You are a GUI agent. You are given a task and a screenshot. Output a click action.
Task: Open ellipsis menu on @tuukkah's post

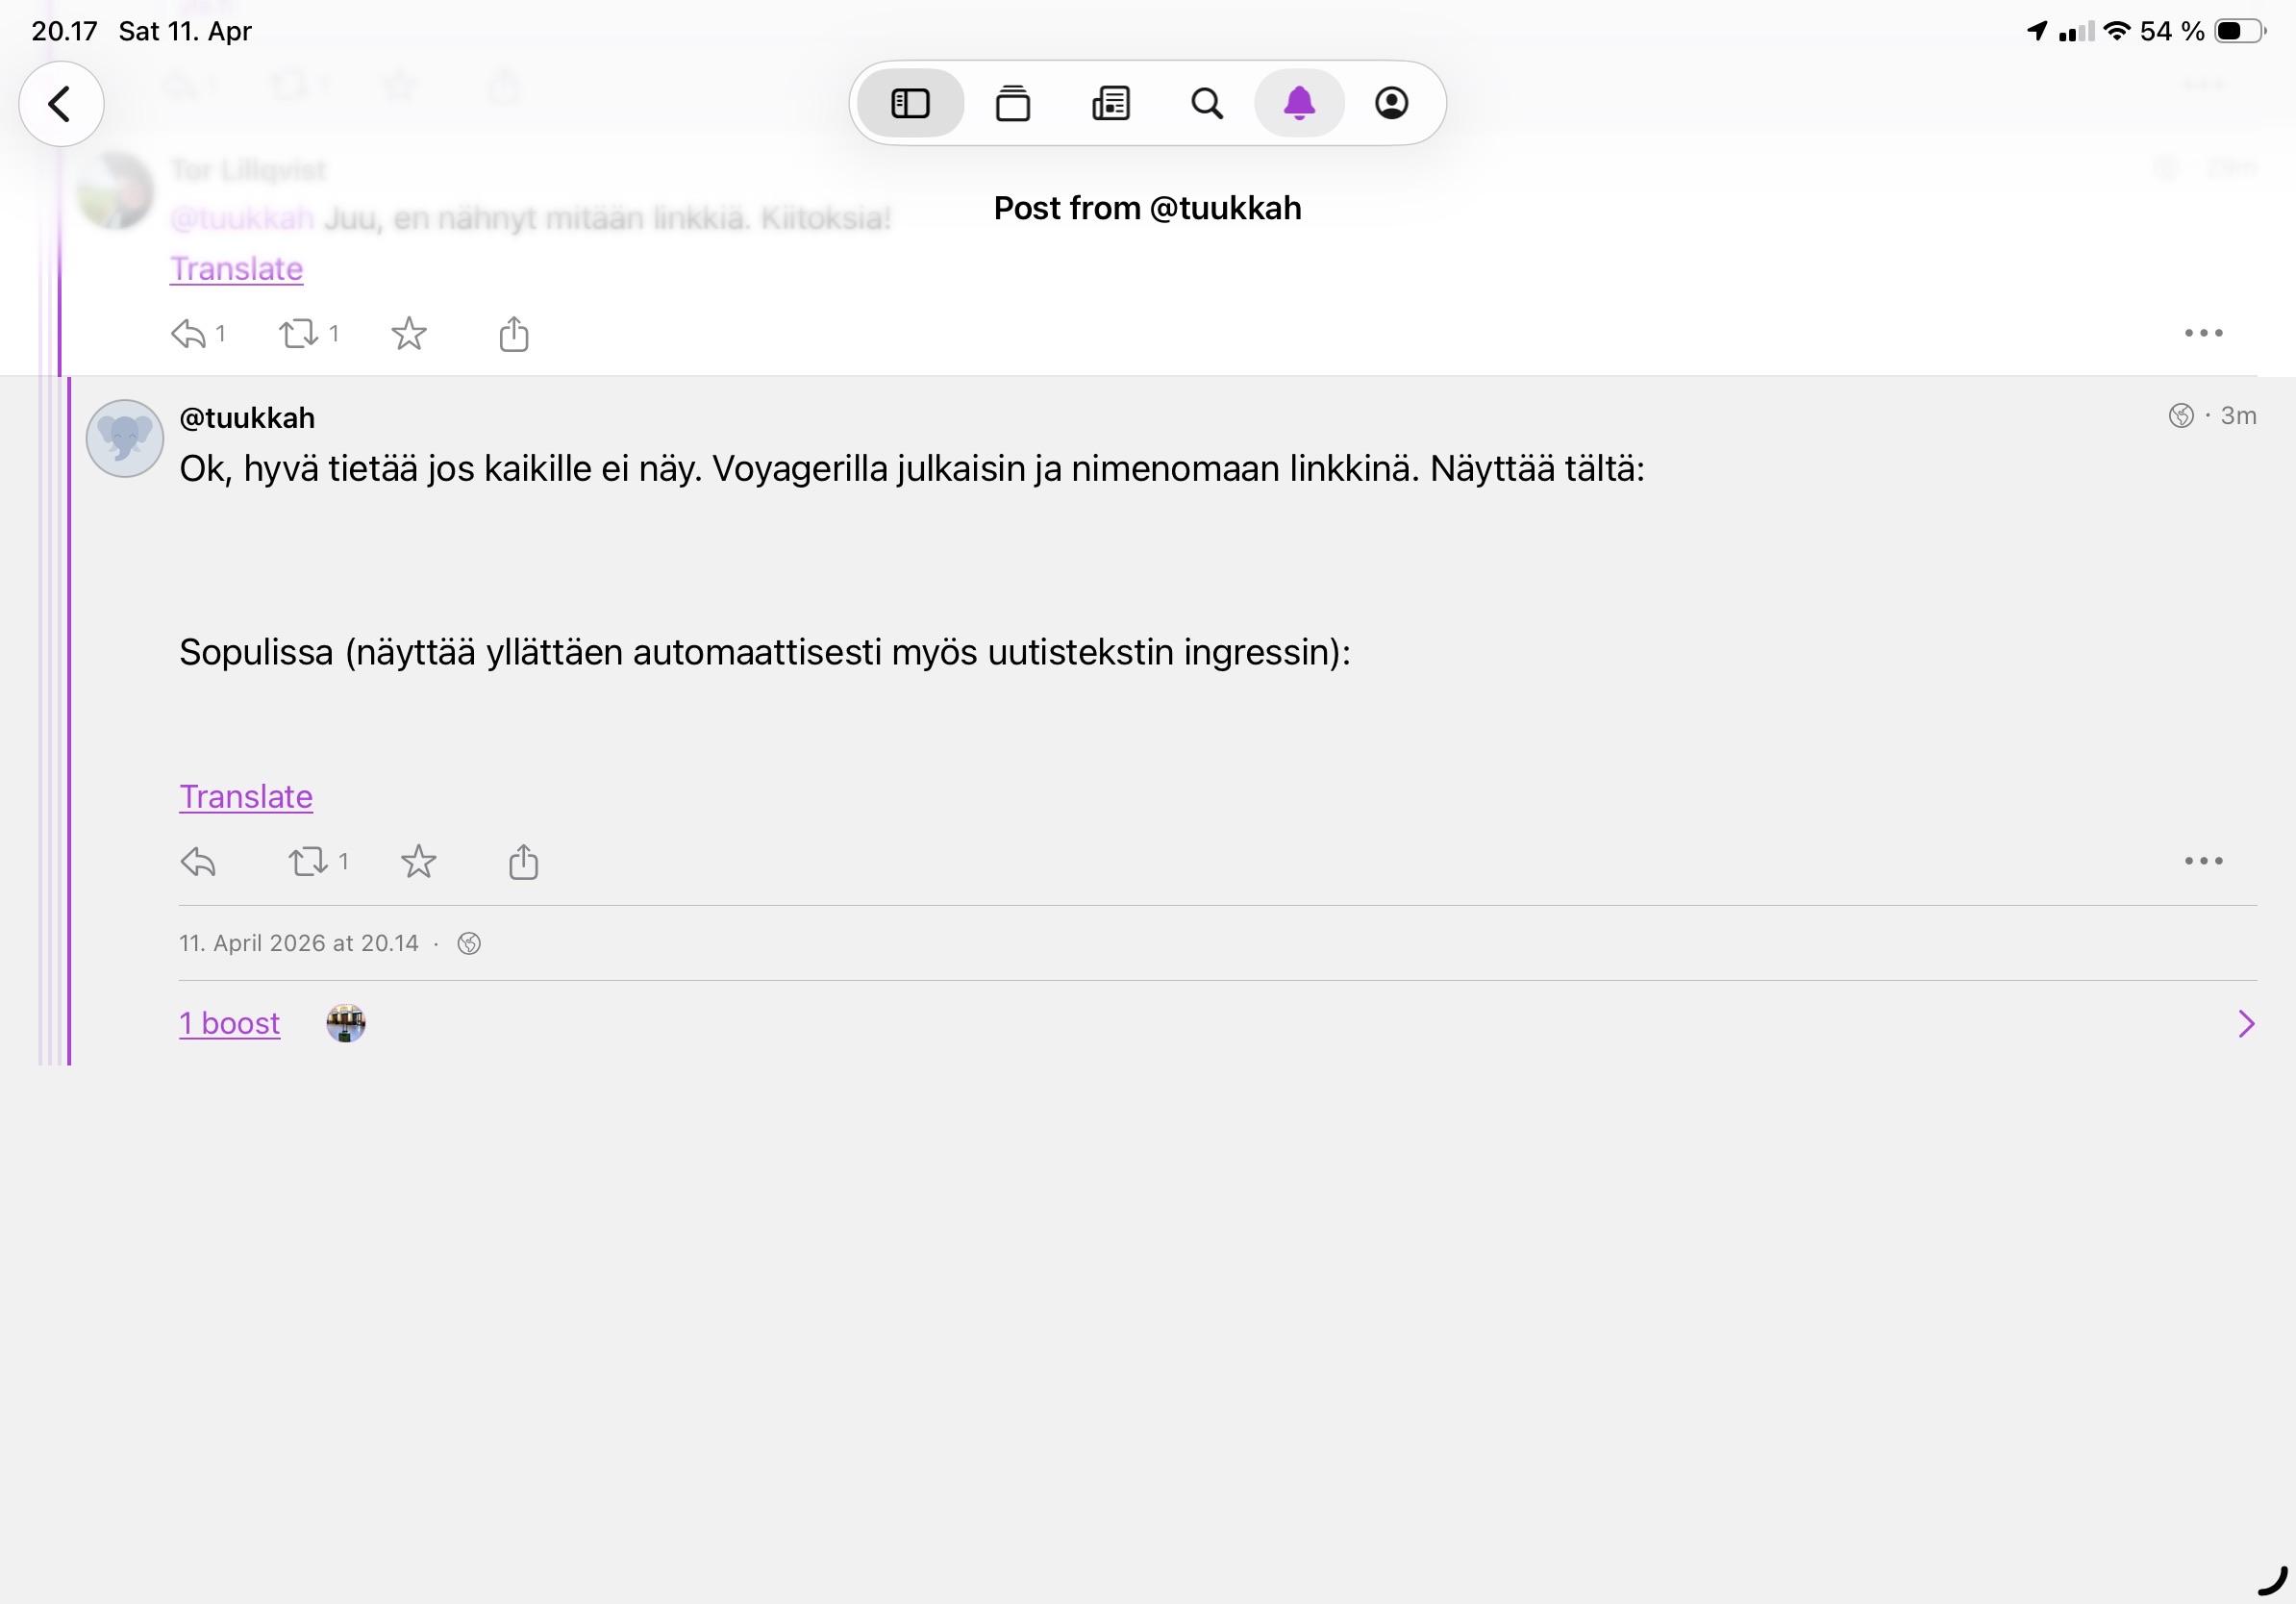(x=2205, y=861)
